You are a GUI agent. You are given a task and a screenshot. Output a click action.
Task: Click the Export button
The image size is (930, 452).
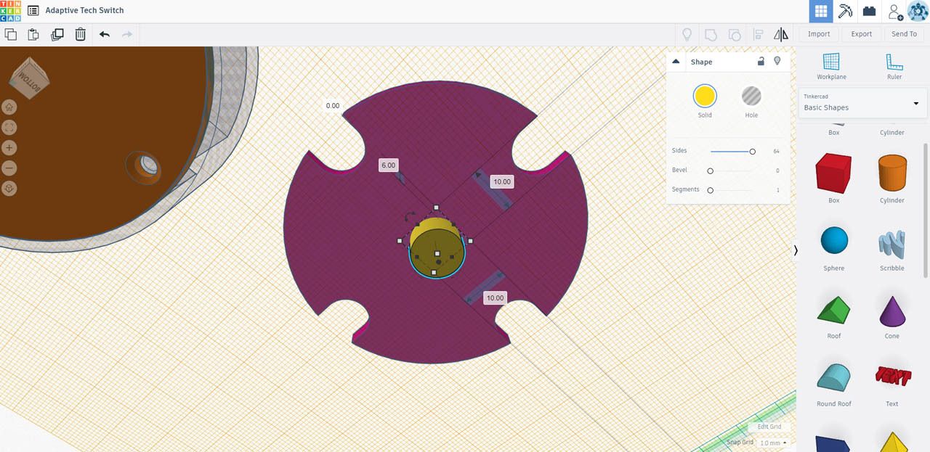tap(861, 33)
